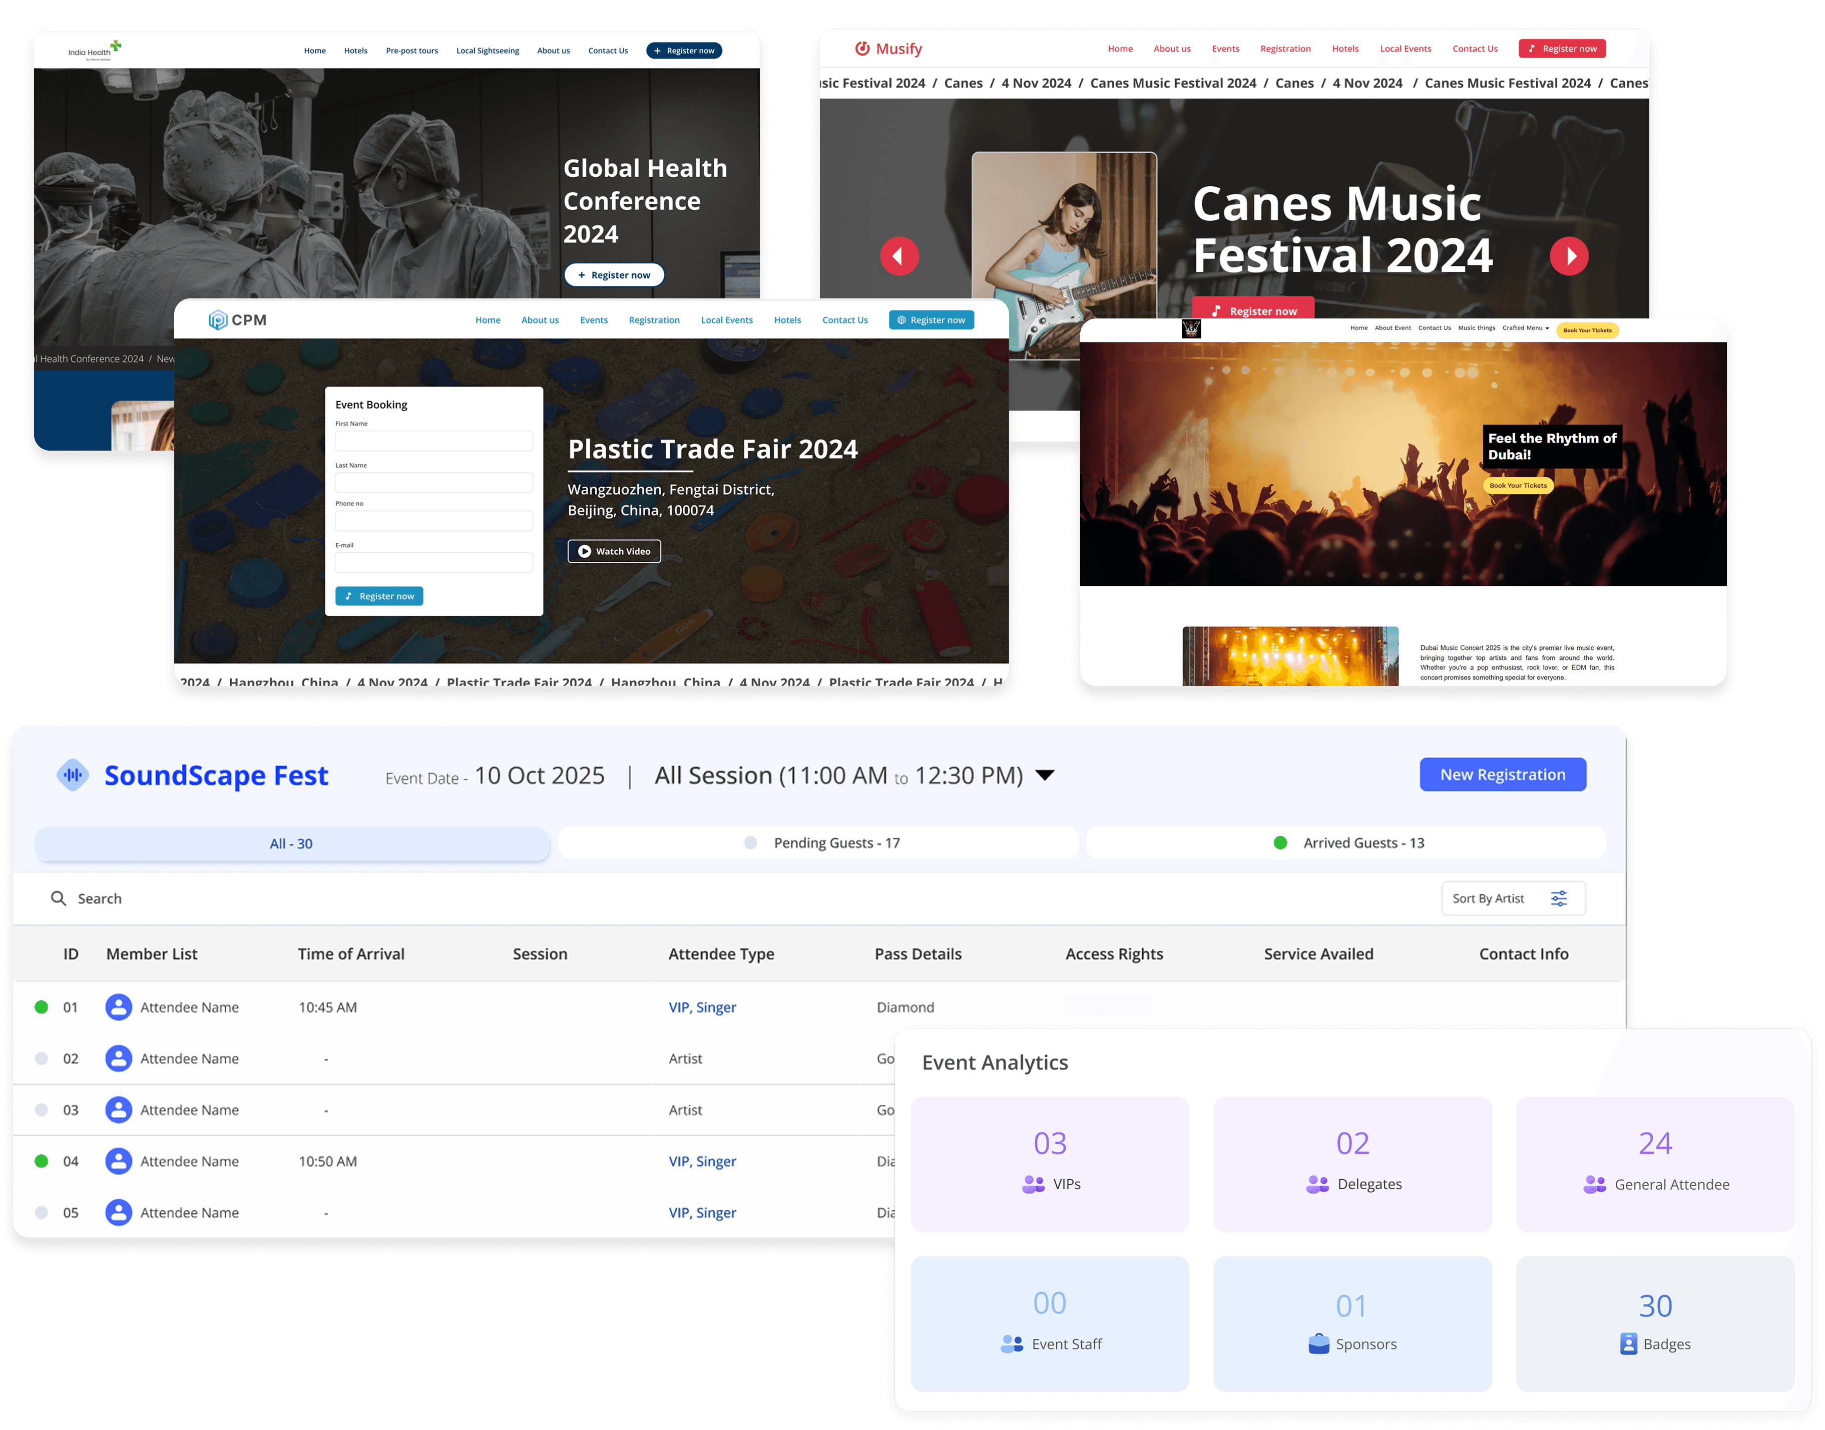Screen dimensions: 1825x1430
Task: Click avatar icon for attendee 05
Action: coord(119,1212)
